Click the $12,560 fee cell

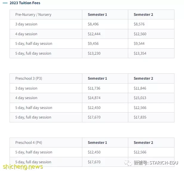pos(140,34)
